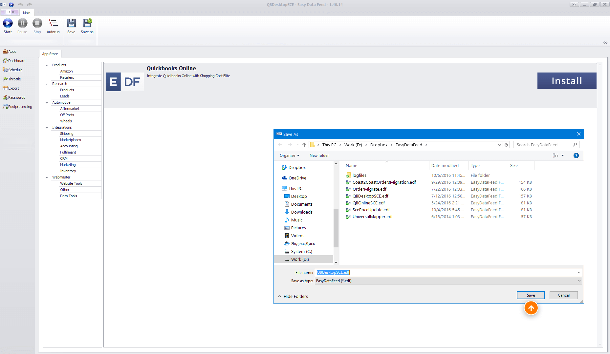Click Save button in Save As dialog
610x354 pixels.
click(x=531, y=295)
